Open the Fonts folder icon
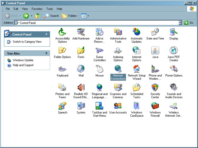 click(x=81, y=52)
